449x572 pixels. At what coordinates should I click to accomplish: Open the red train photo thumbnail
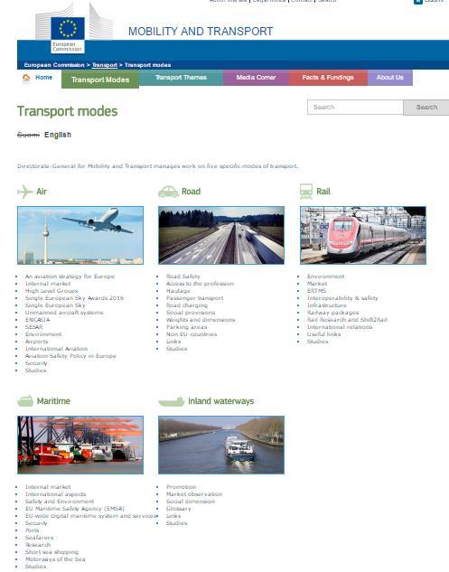(x=363, y=235)
